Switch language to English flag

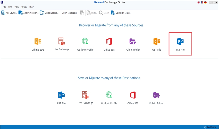point(199,2)
